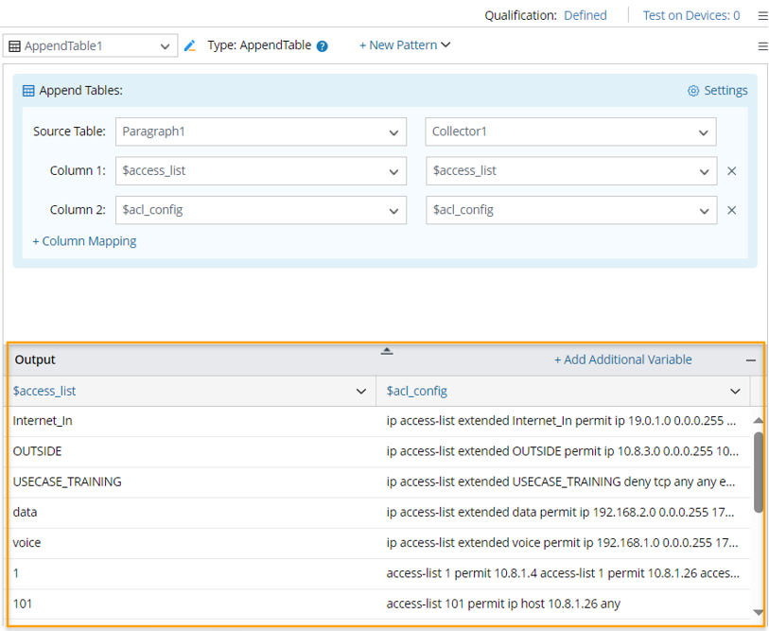
Task: Click the pencil edit icon beside AppendTable1
Action: click(190, 45)
